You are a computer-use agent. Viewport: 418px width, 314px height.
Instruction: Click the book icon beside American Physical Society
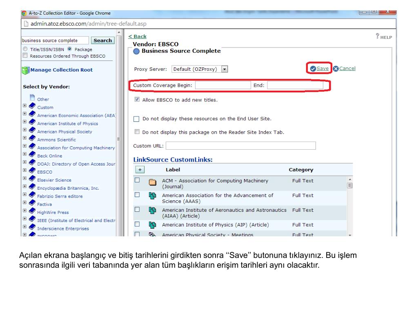click(x=32, y=130)
